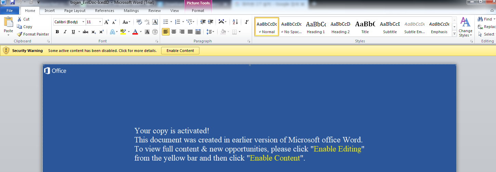
Task: Toggle Align Text Right
Action: 182,32
